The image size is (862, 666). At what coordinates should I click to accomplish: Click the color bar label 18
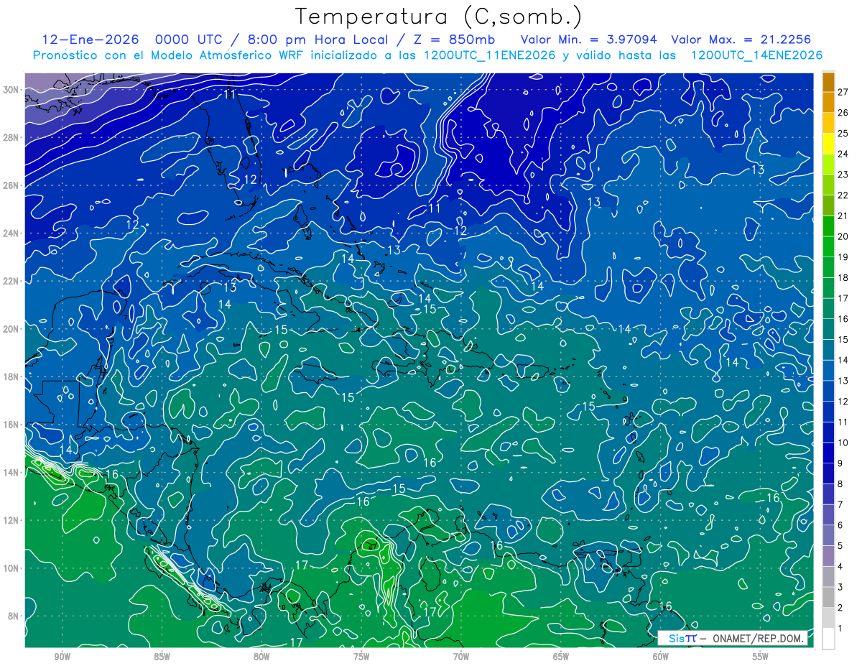tap(843, 277)
